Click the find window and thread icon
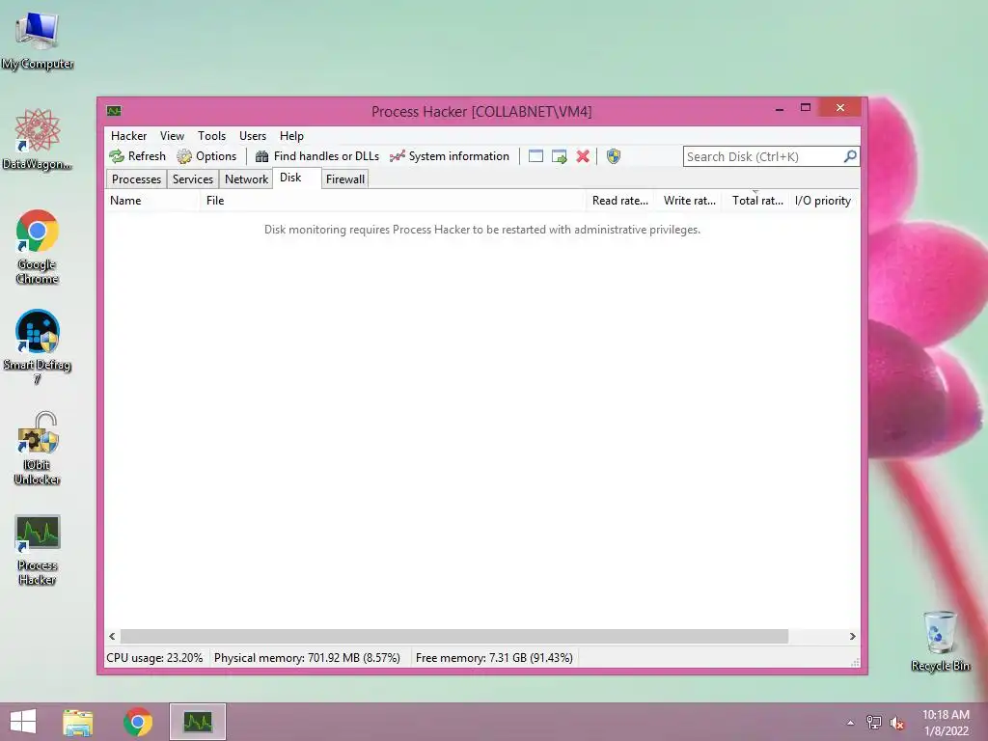 pos(559,156)
